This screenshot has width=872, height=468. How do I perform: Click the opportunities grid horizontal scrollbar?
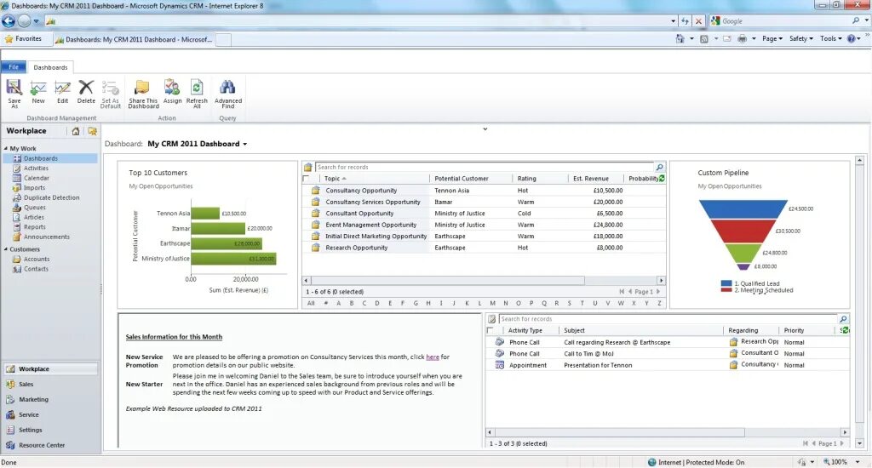(x=448, y=281)
